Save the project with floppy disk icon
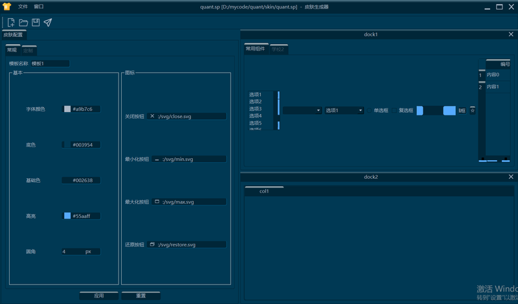This screenshot has height=304, width=518. (x=36, y=23)
